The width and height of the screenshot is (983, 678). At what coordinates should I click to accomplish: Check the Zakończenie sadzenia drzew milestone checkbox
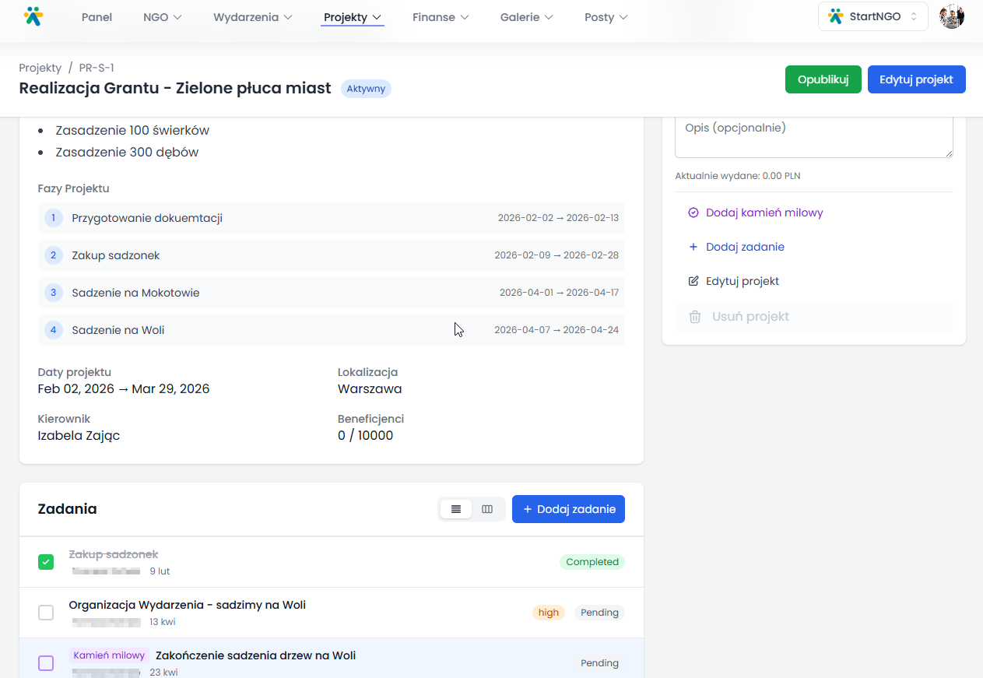[x=46, y=663]
